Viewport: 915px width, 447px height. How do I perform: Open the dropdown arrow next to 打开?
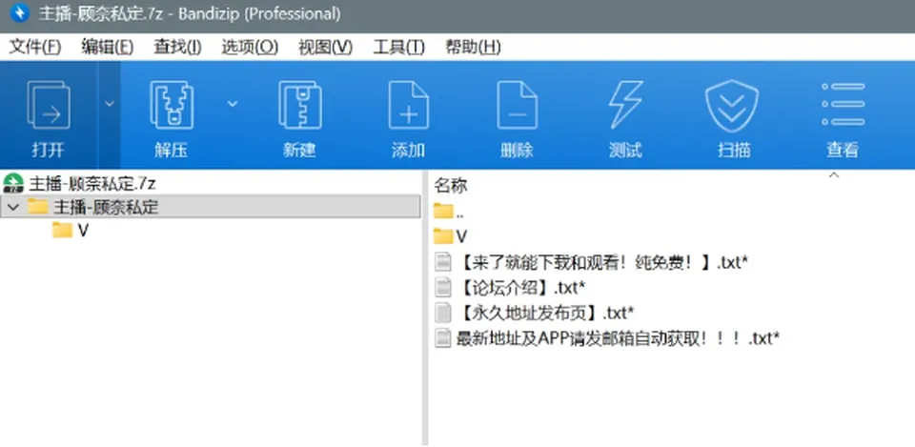click(x=109, y=104)
